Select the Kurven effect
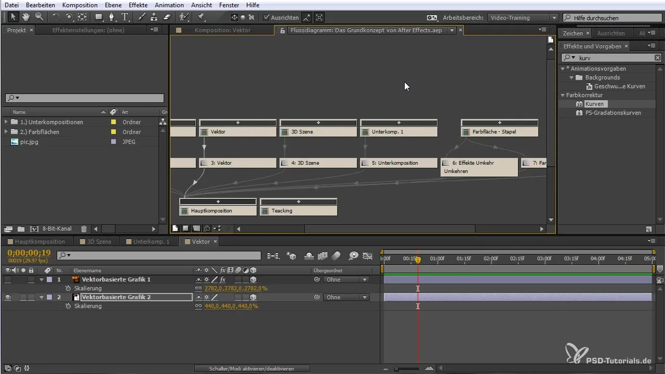The height and width of the screenshot is (374, 665). (x=594, y=104)
